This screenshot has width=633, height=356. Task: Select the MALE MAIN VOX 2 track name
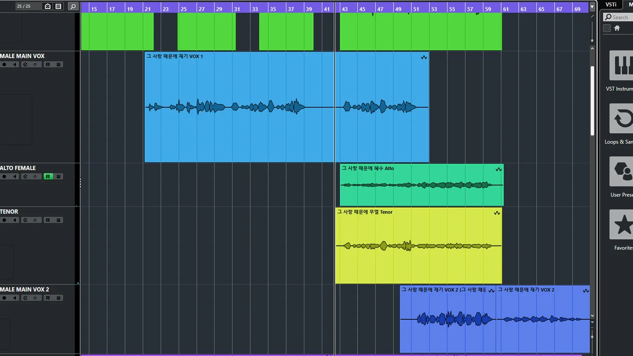click(x=25, y=290)
